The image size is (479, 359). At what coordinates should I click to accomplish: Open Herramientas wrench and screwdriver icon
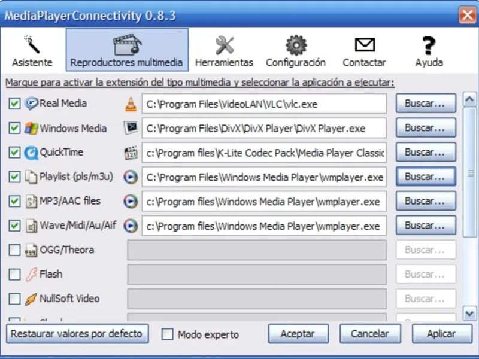click(x=225, y=45)
